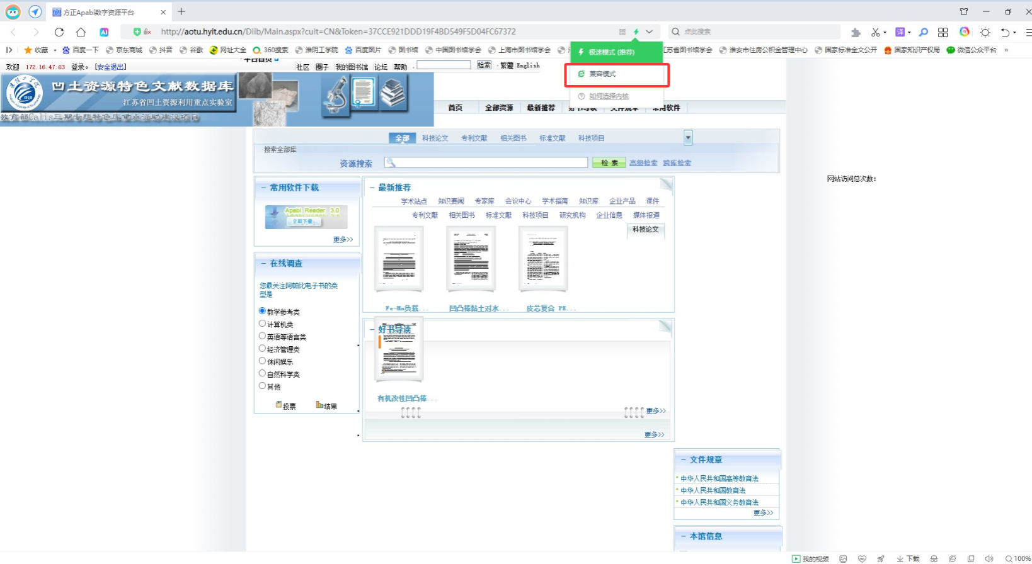Select the 经济管理类 radio option

pyautogui.click(x=262, y=348)
